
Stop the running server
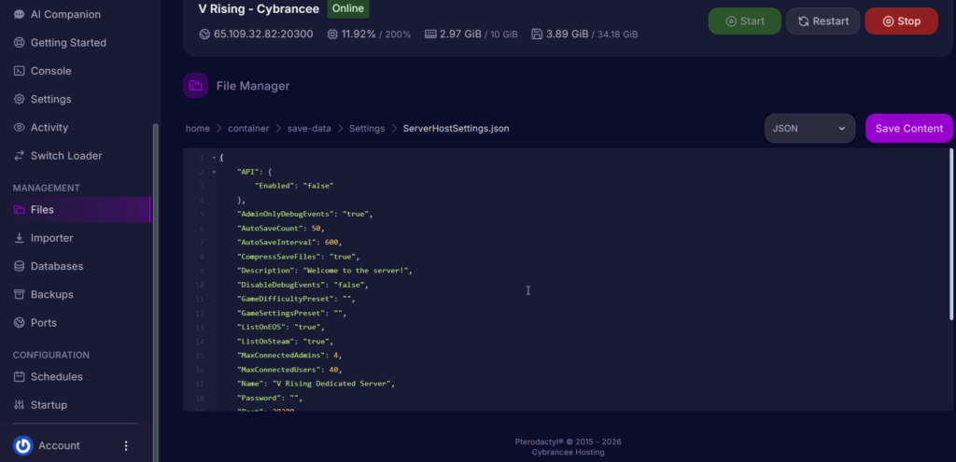pyautogui.click(x=901, y=21)
